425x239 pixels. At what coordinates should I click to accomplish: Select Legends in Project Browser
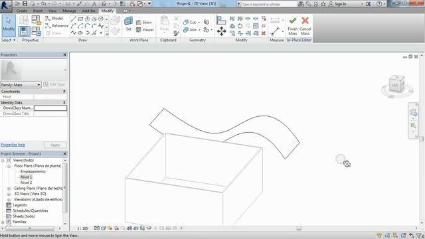20,205
